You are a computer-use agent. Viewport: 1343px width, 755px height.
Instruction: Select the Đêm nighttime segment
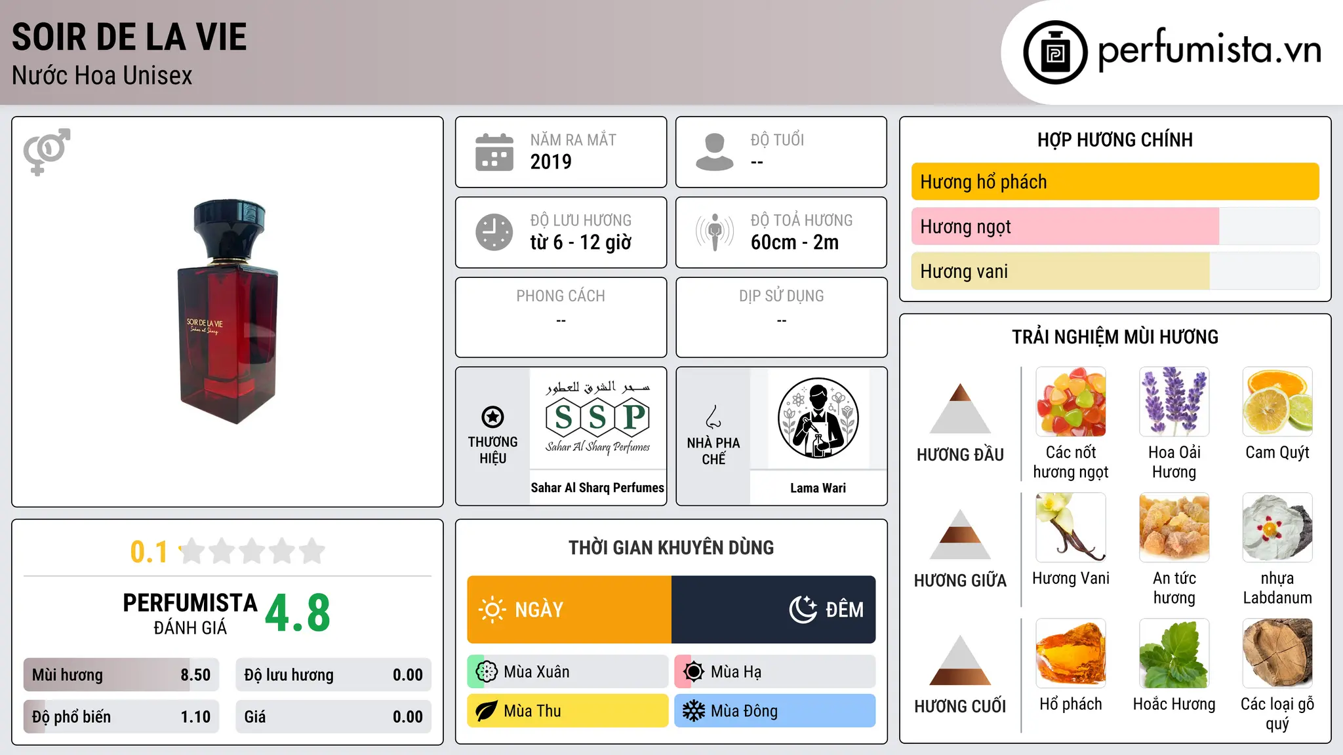(x=773, y=610)
